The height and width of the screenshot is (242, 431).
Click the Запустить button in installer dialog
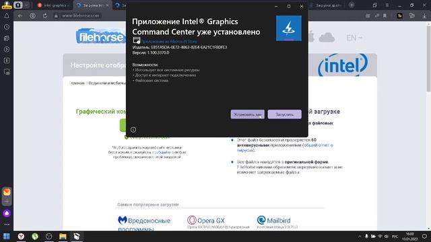coord(284,114)
